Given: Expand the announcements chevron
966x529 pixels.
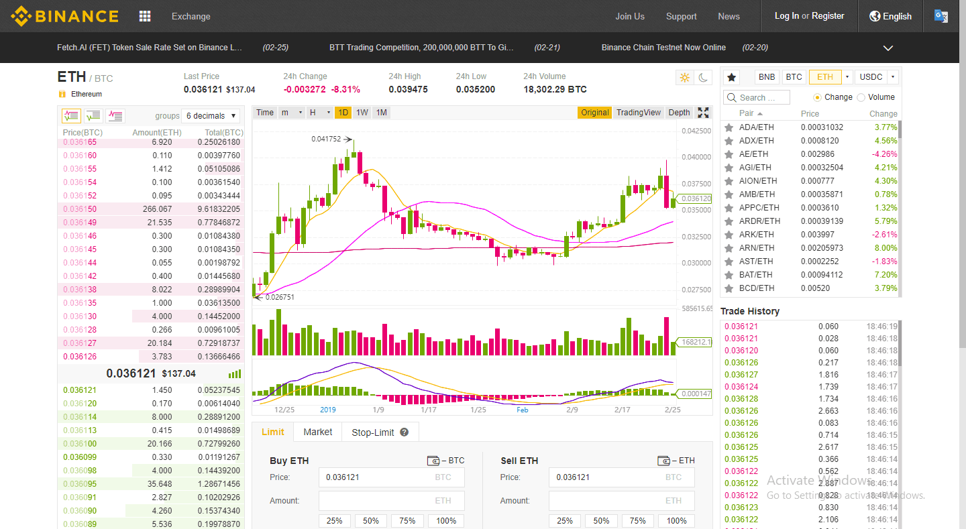Looking at the screenshot, I should [x=888, y=48].
